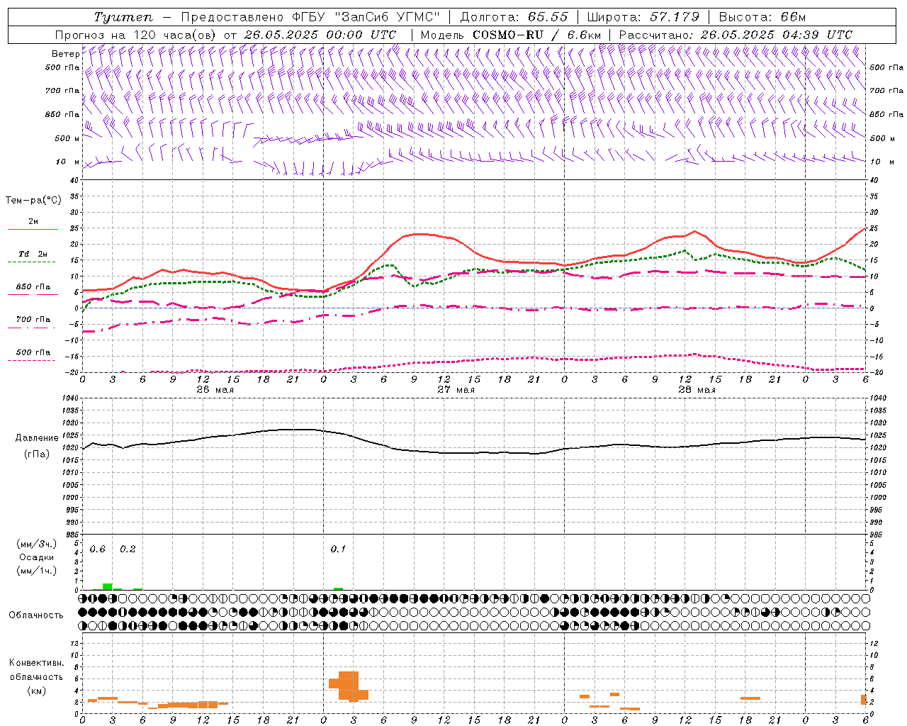Viewport: 907px width, 726px height.
Task: Click the "Высота: 66м" elevation text
Action: [762, 17]
